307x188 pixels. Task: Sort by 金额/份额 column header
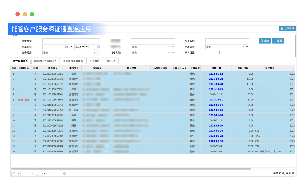coord(243,68)
